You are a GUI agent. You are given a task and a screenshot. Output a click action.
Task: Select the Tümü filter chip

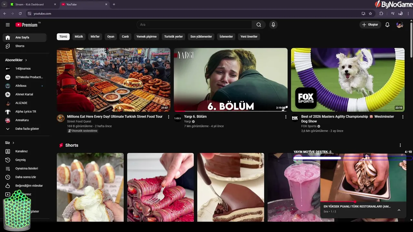(63, 37)
